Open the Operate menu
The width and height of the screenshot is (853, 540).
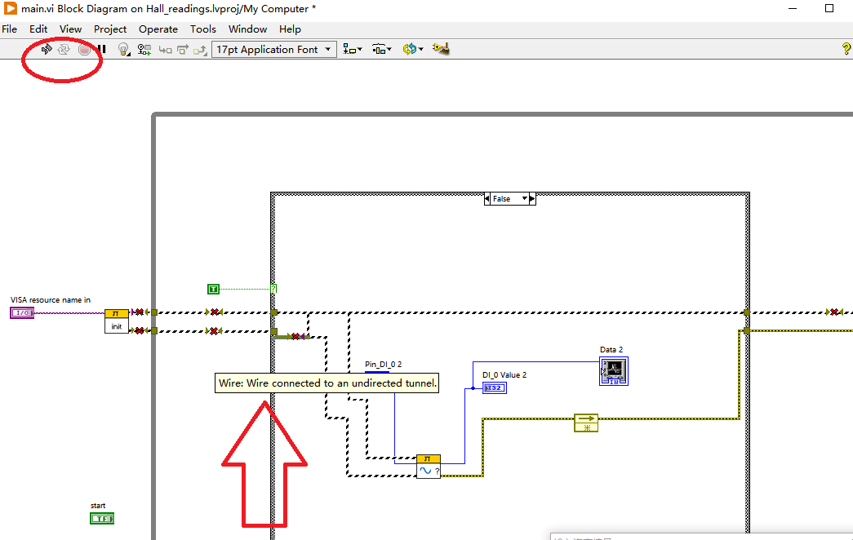tap(158, 29)
